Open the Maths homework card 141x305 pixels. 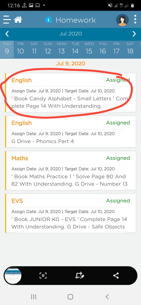coord(70,170)
